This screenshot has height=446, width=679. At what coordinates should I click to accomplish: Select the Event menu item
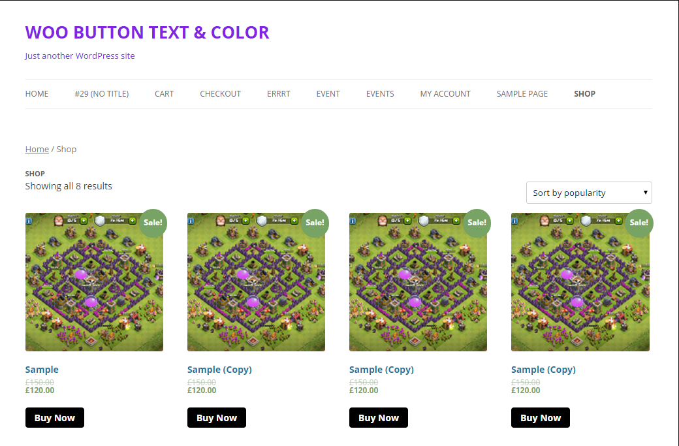(x=328, y=94)
